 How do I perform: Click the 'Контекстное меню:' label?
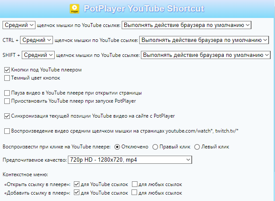(25, 174)
